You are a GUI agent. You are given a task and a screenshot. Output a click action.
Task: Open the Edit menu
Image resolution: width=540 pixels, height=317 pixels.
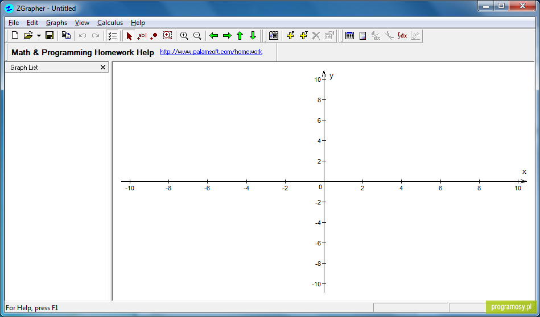(32, 23)
